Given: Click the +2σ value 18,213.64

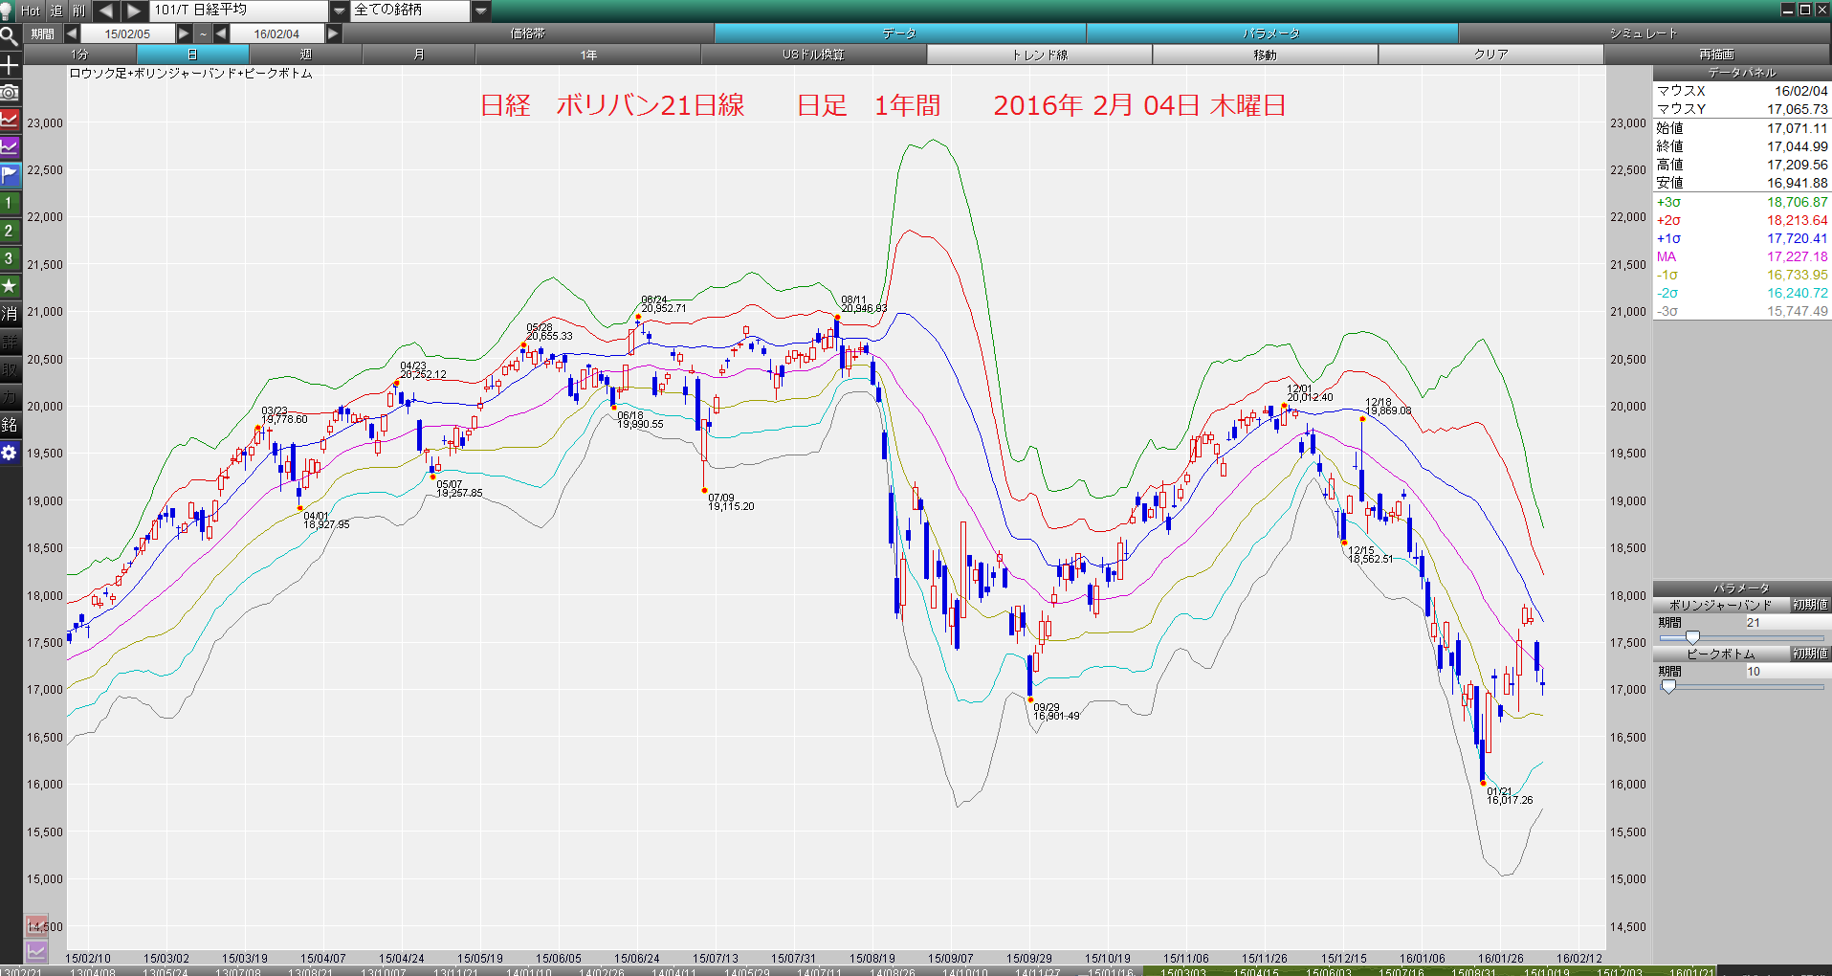Looking at the screenshot, I should click(1797, 220).
